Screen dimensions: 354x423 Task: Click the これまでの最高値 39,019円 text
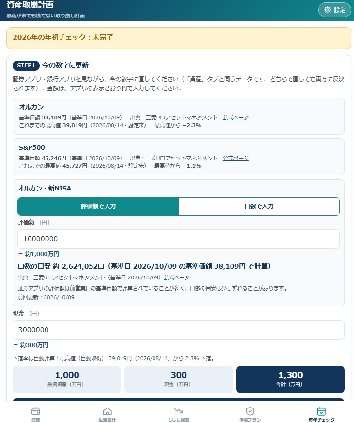(x=53, y=125)
